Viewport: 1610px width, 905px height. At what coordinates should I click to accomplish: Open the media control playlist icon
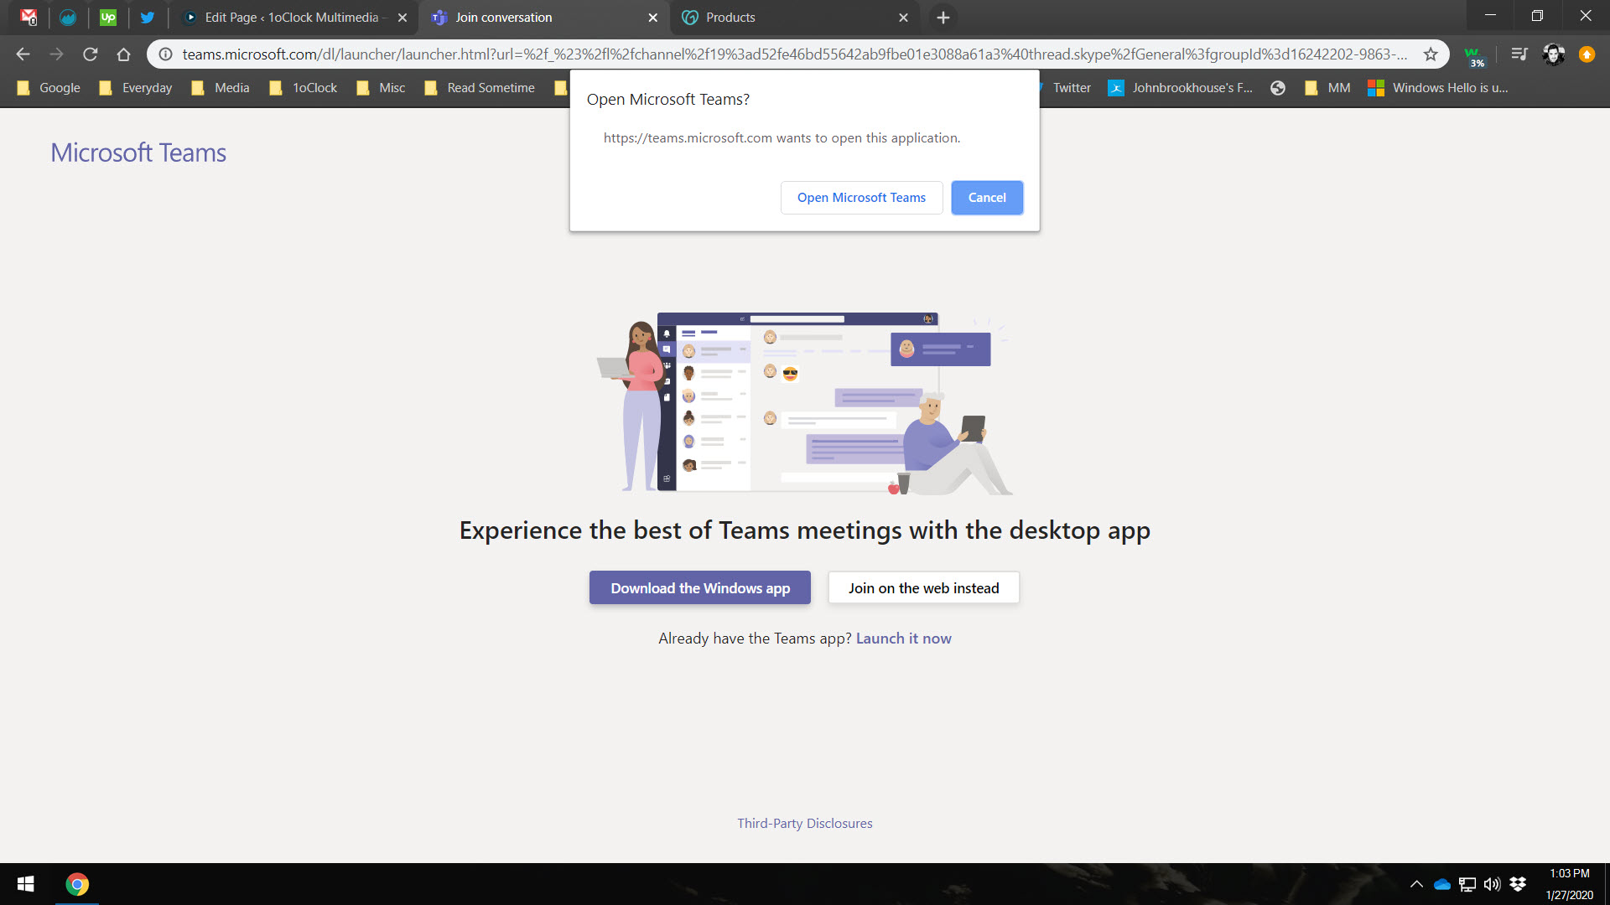(1519, 54)
